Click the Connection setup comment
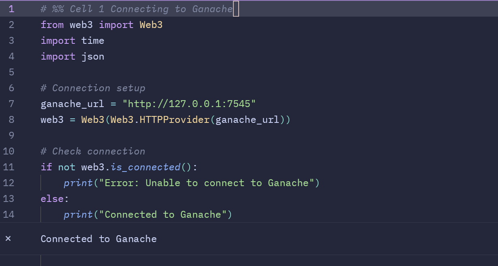The width and height of the screenshot is (498, 266). point(93,88)
